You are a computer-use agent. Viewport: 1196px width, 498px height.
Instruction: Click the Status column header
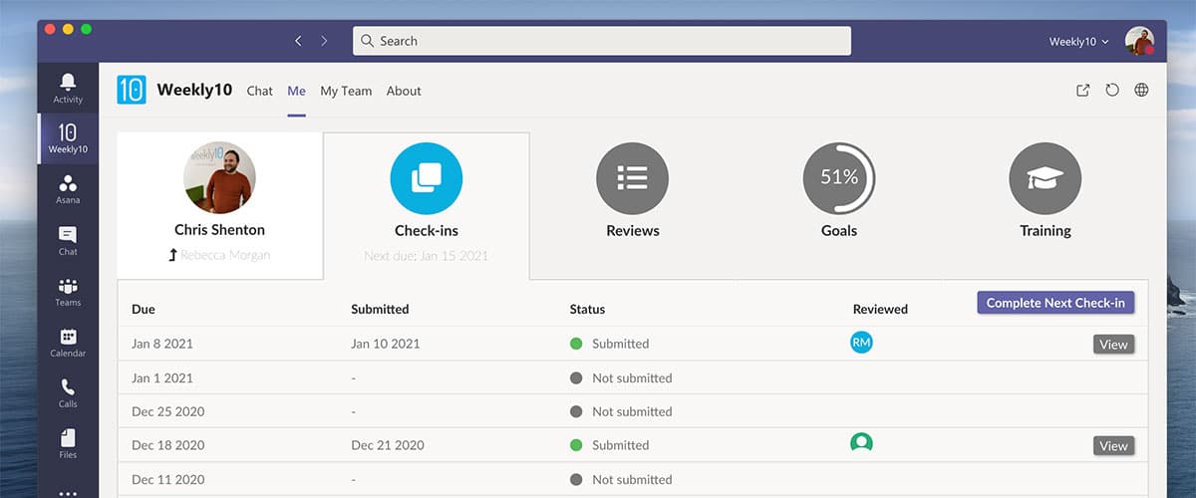tap(587, 309)
